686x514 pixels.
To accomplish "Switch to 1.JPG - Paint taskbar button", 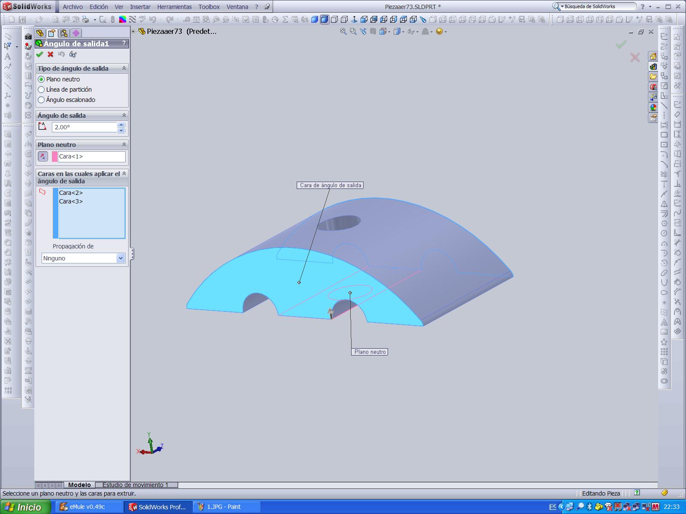I will [227, 507].
